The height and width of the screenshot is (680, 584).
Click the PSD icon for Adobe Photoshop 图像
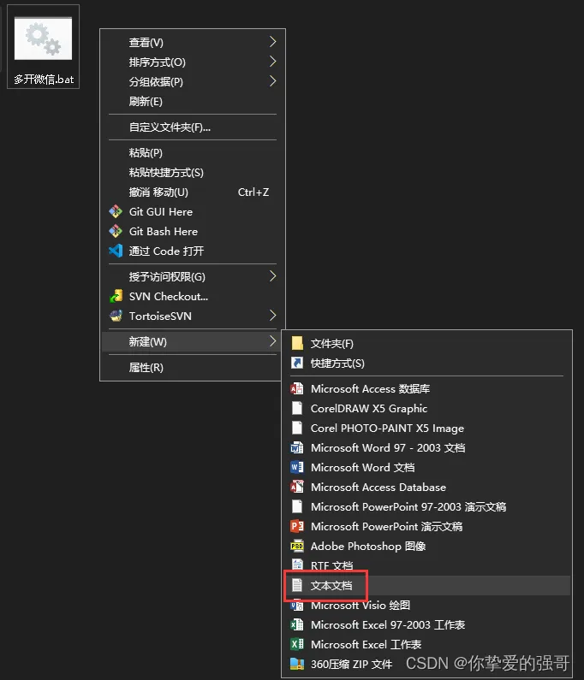pyautogui.click(x=297, y=546)
